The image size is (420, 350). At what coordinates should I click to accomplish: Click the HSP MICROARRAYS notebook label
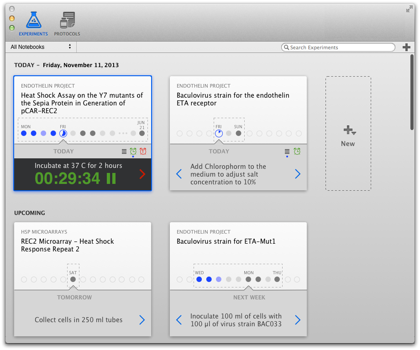(44, 232)
